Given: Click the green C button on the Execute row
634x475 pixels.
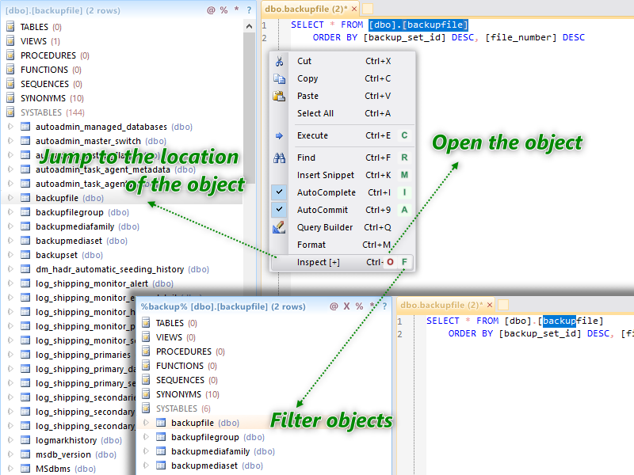Looking at the screenshot, I should tap(404, 135).
